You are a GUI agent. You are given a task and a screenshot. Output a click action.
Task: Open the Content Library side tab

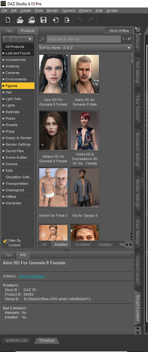click(x=137, y=270)
